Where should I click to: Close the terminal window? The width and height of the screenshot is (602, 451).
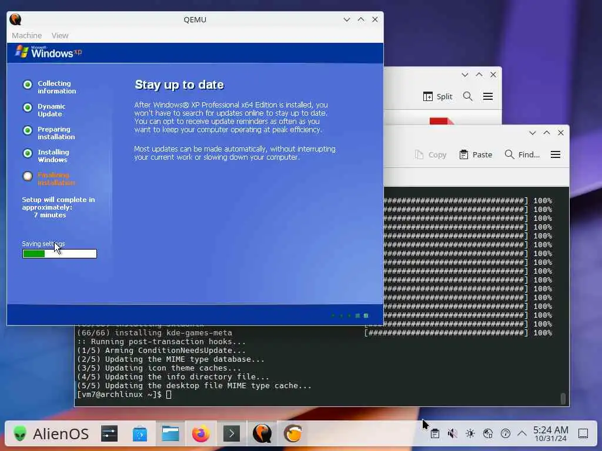pyautogui.click(x=561, y=133)
